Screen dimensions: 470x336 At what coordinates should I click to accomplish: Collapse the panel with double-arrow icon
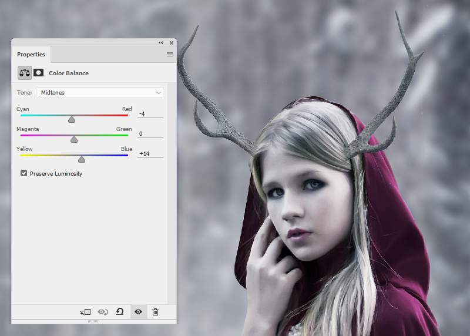pyautogui.click(x=161, y=43)
